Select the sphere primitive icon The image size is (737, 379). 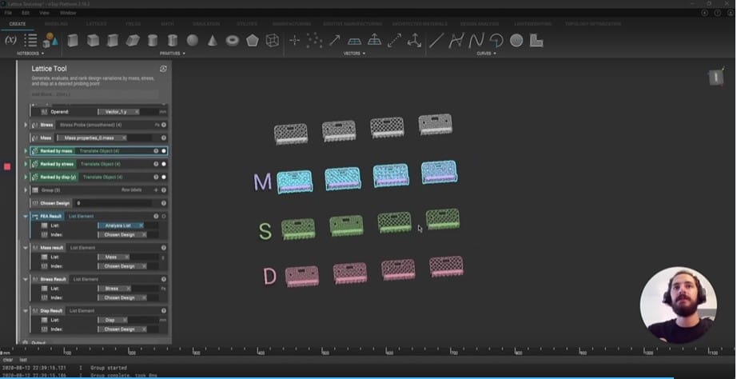[x=192, y=41]
